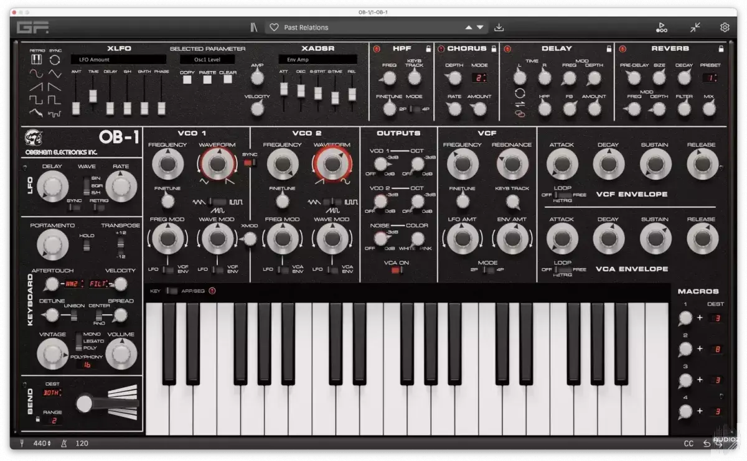Flip the Unison switch
This screenshot has height=461, width=747.
pyautogui.click(x=73, y=315)
